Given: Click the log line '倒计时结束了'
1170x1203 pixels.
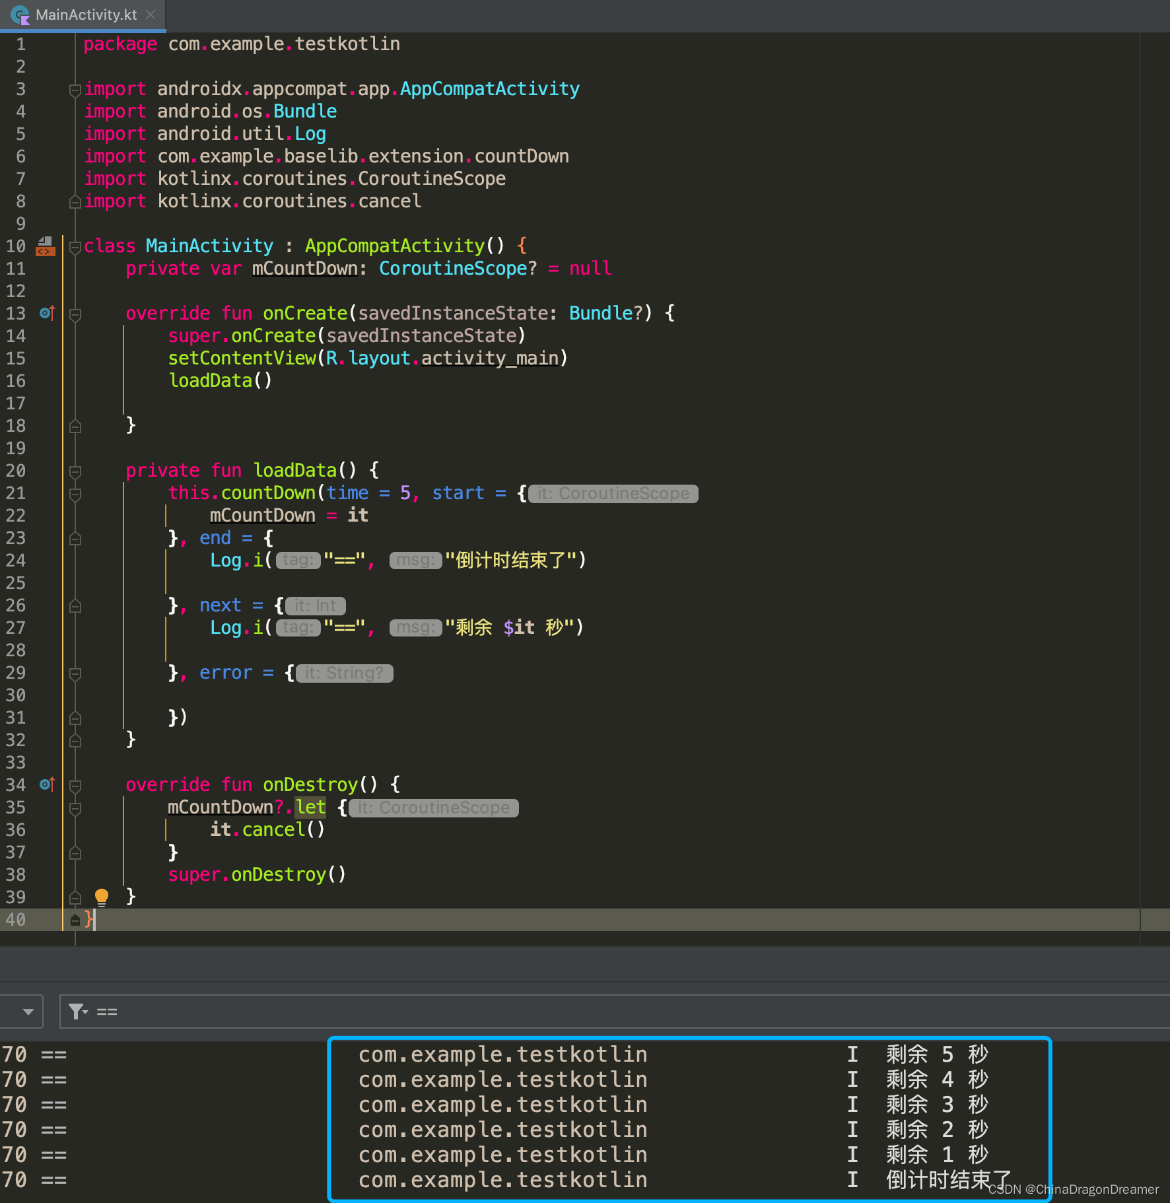Looking at the screenshot, I should (949, 1180).
